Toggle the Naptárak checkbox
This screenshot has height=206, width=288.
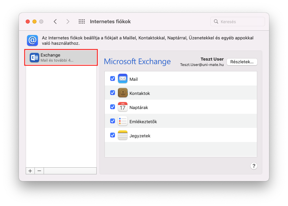113,107
